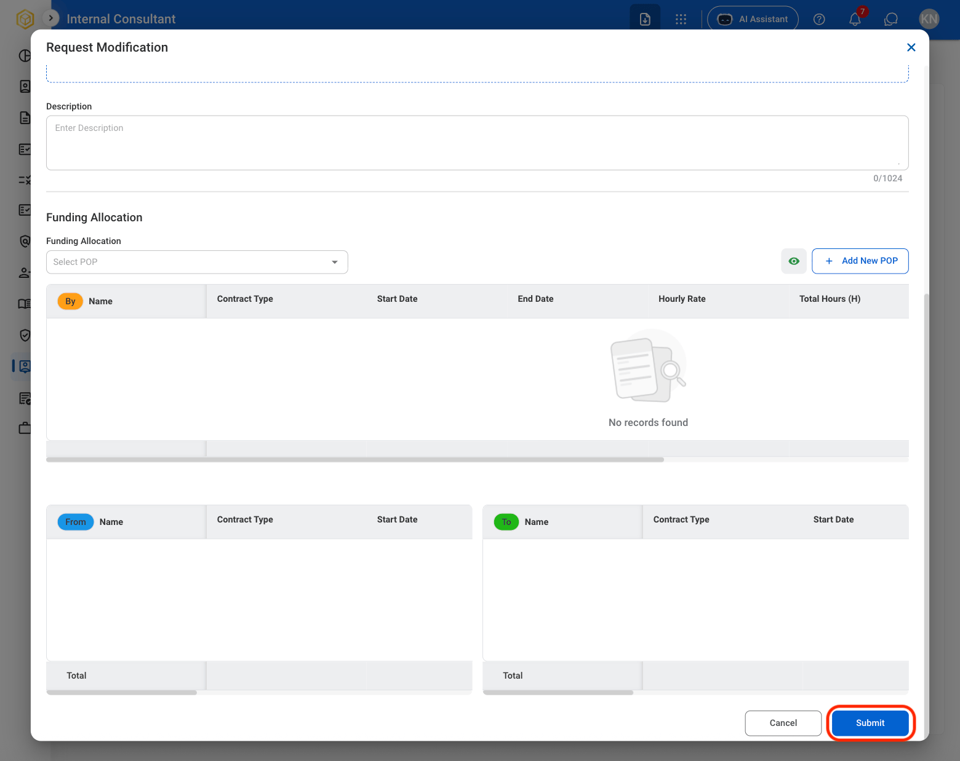The image size is (960, 761).
Task: Open the KN user avatar menu
Action: (929, 19)
